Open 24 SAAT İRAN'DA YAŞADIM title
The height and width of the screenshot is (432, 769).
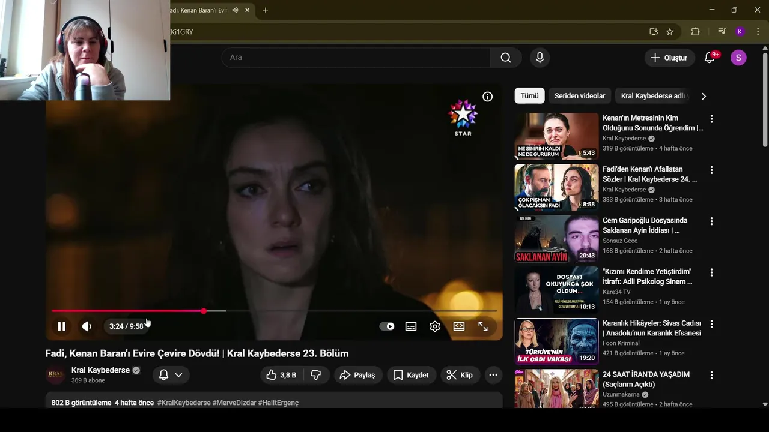646,379
